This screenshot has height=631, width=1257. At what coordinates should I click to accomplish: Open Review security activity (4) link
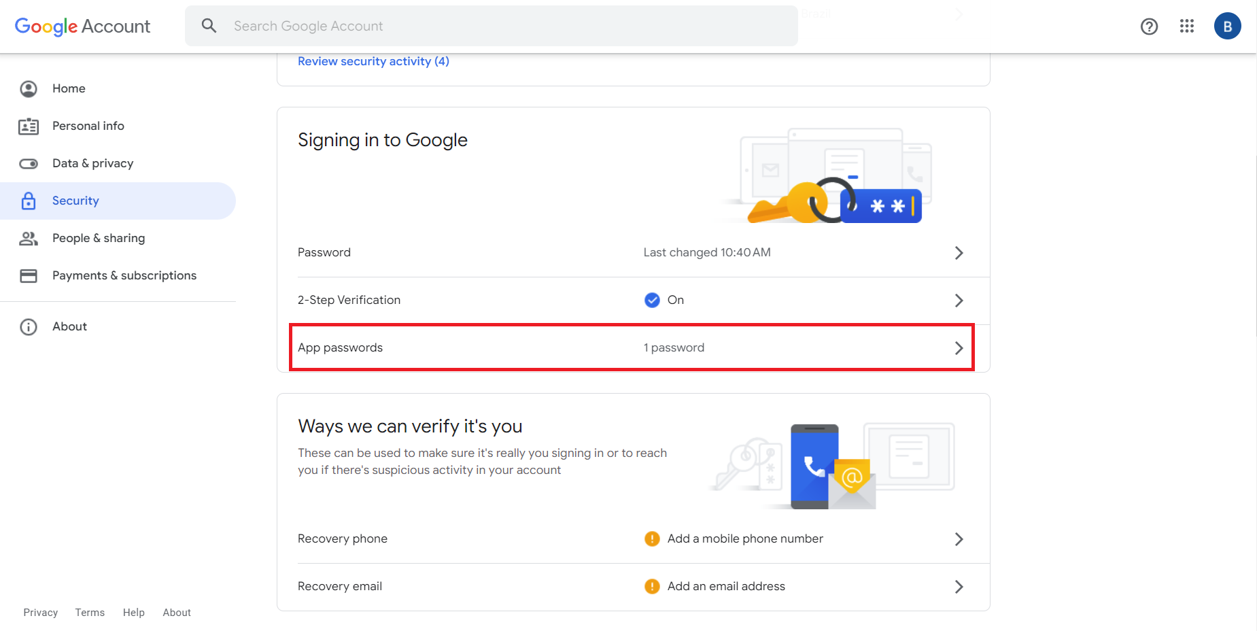coord(373,61)
